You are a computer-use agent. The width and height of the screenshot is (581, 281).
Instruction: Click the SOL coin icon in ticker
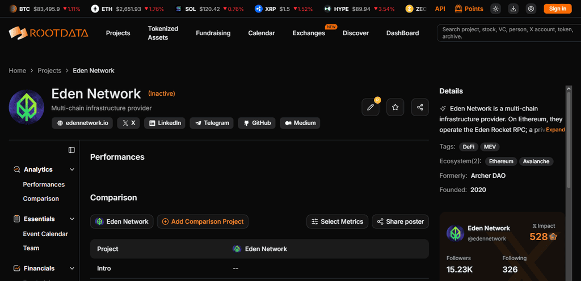click(179, 8)
